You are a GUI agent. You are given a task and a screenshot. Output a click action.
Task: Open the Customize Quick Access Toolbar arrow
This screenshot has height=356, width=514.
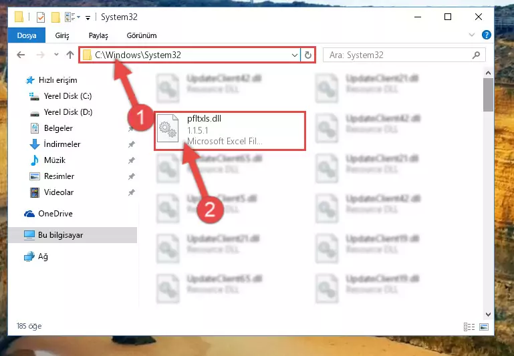click(88, 17)
